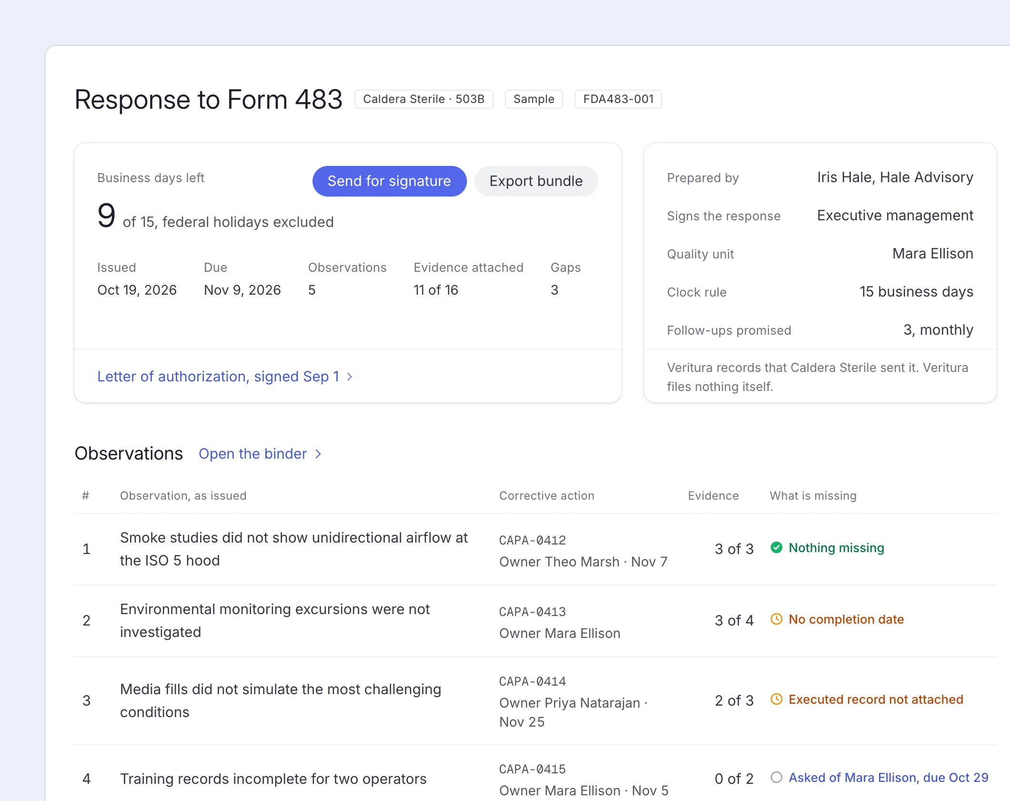Image resolution: width=1010 pixels, height=801 pixels.
Task: Click the clock icon beside No completion date
Action: pyautogui.click(x=777, y=619)
